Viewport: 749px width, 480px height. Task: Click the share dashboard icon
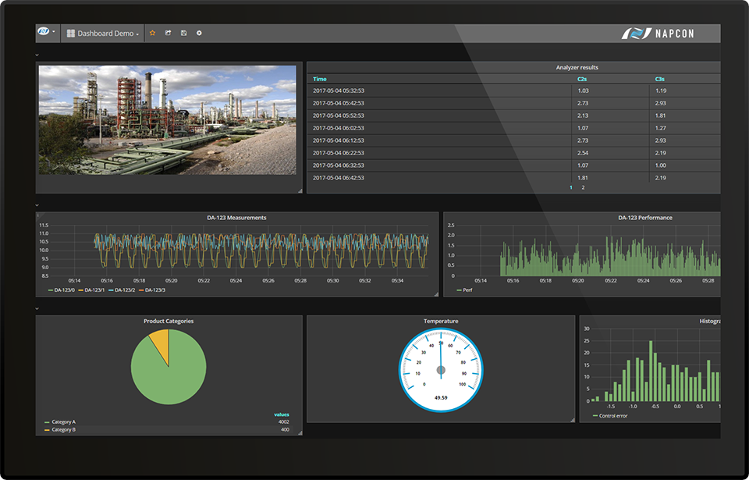[168, 34]
